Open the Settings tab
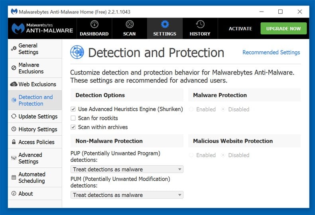The width and height of the screenshot is (315, 215). coord(165,28)
